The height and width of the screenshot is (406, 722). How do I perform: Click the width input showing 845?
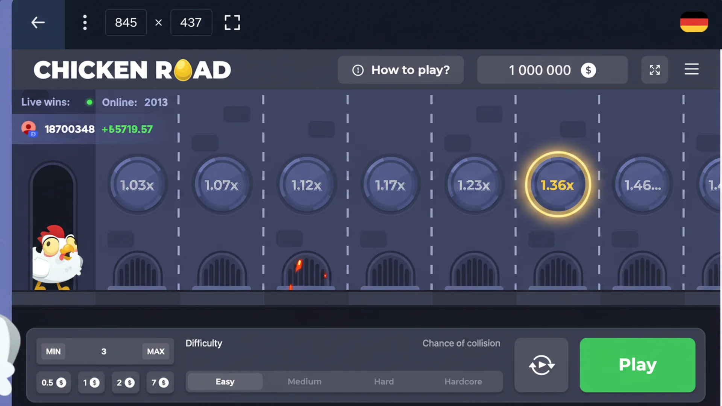tap(126, 23)
